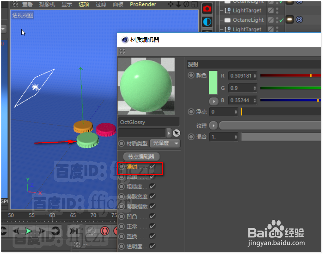Click the viewport rotate camera icon
The height and width of the screenshot is (254, 323).
186,4
